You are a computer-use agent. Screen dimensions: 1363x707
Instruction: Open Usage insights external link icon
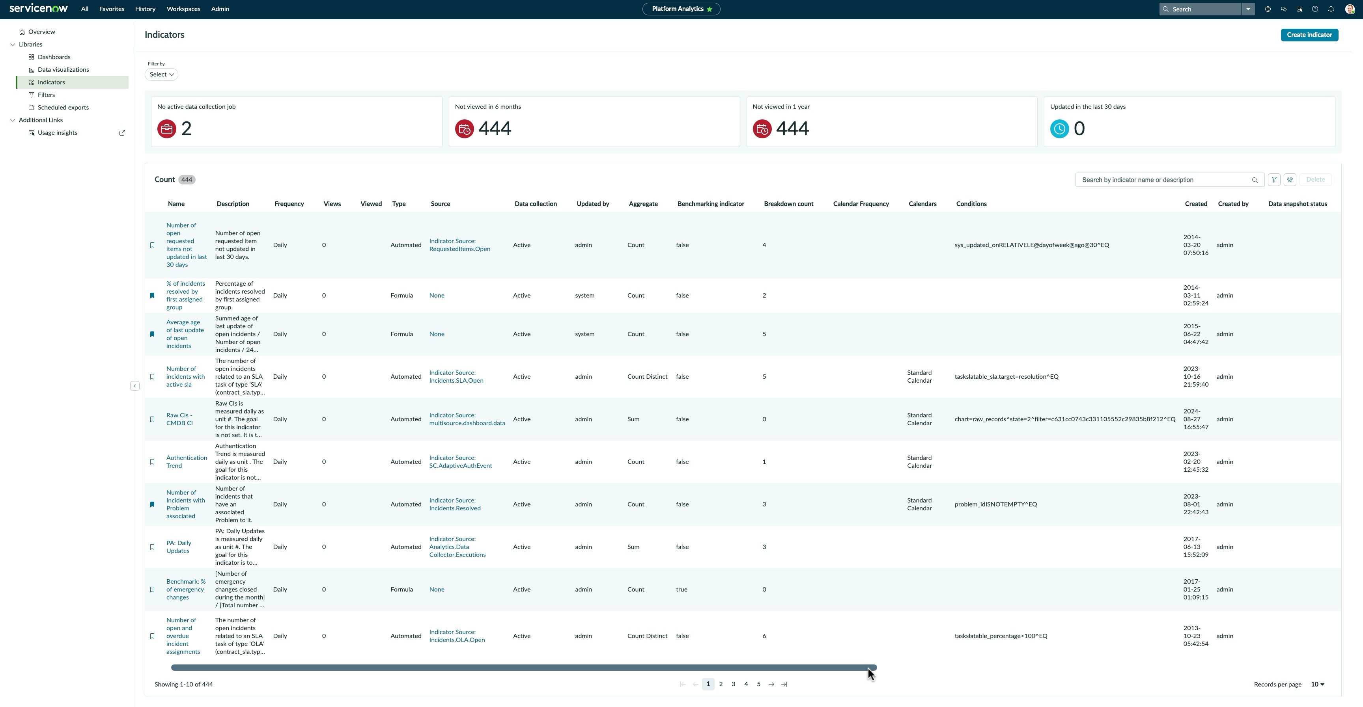(122, 133)
